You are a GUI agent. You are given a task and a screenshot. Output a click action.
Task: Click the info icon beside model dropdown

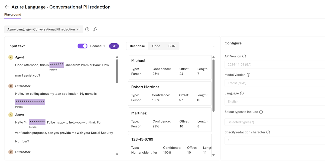87,29
